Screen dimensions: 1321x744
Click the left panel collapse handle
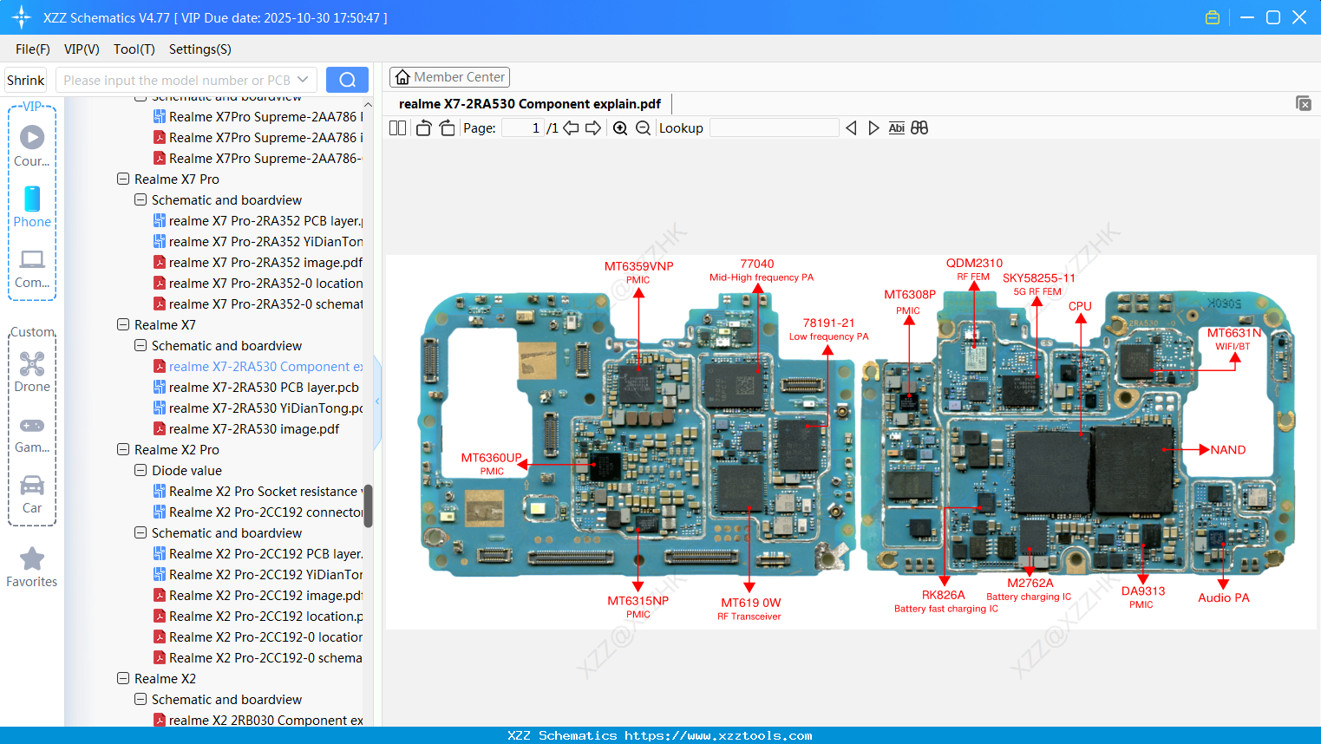pyautogui.click(x=377, y=401)
